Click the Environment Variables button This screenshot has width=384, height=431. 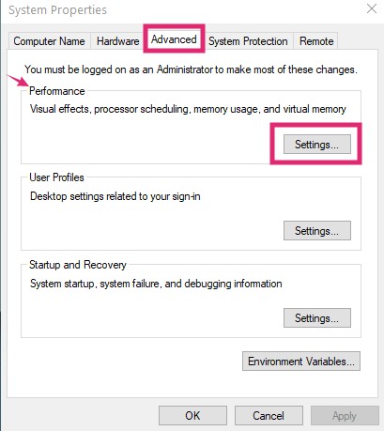point(301,362)
